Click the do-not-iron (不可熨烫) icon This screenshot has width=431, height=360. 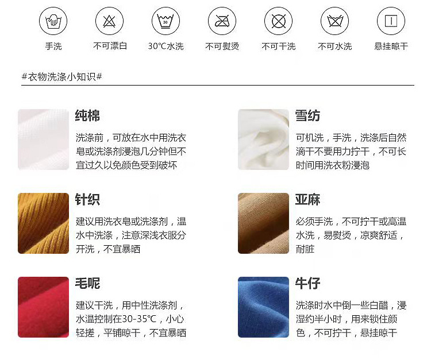[222, 21]
